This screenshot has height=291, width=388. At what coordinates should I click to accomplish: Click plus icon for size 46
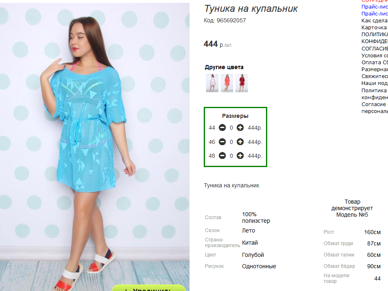pyautogui.click(x=240, y=142)
